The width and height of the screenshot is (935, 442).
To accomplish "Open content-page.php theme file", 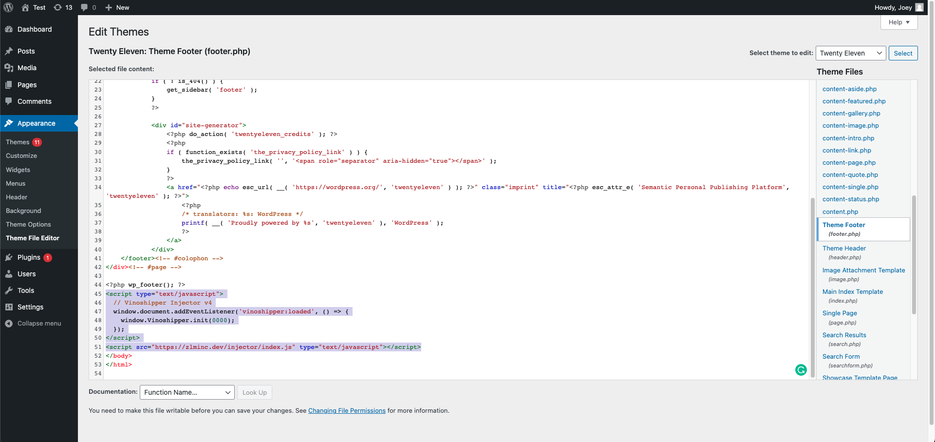I will tap(849, 162).
